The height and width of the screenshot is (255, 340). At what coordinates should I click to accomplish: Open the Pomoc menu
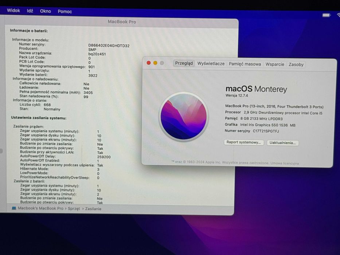65,12
